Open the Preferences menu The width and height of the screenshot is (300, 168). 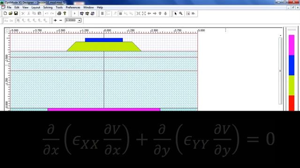coord(73,7)
